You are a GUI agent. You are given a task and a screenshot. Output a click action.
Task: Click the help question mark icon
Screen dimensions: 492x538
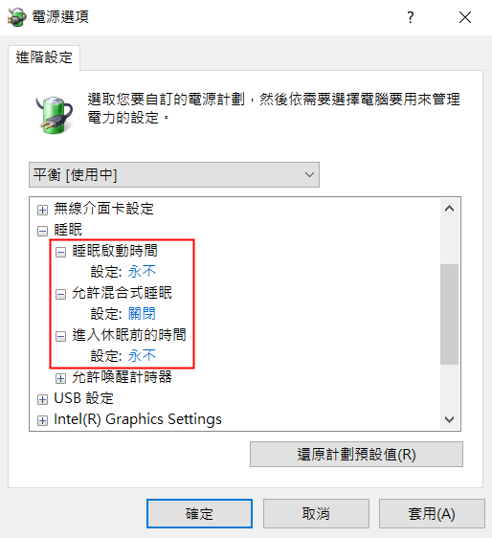click(410, 17)
